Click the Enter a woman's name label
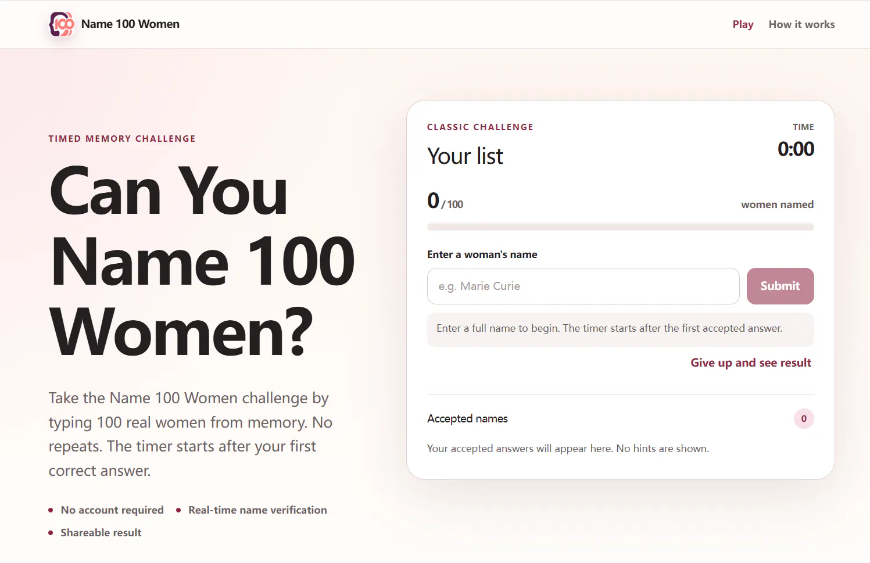The image size is (870, 563). click(x=482, y=254)
